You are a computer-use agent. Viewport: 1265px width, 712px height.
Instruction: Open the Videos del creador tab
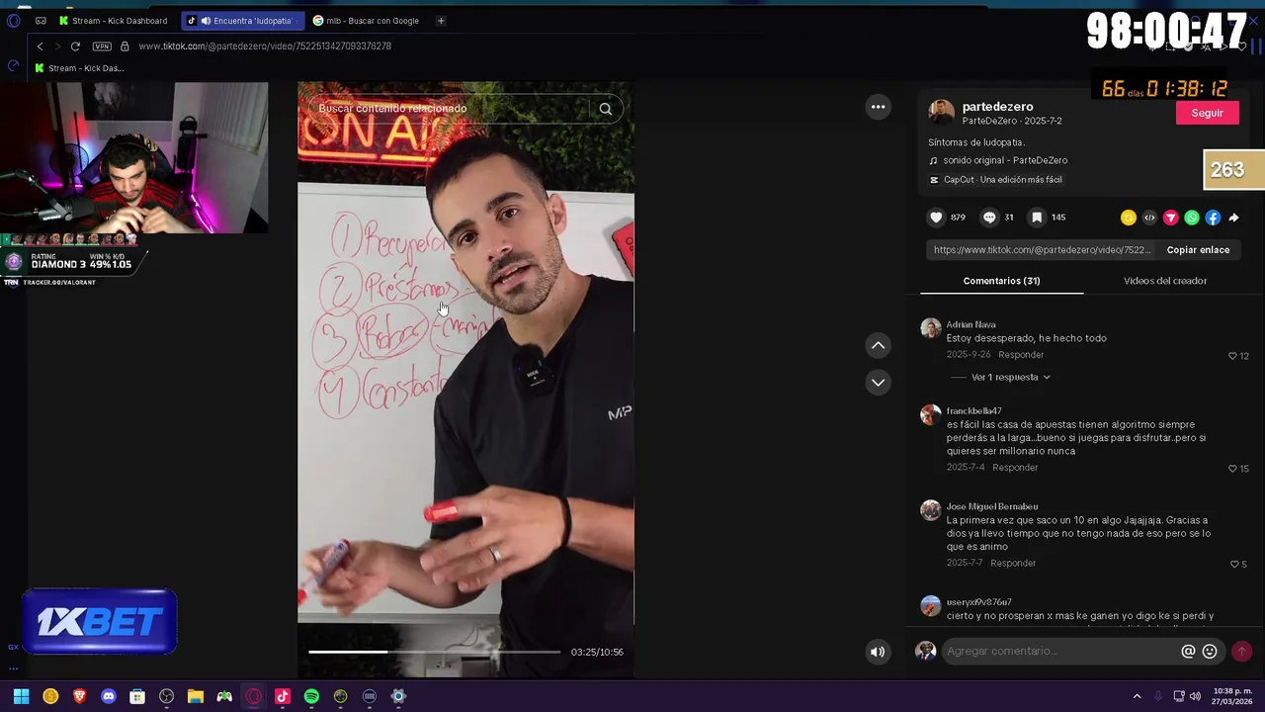click(x=1165, y=281)
